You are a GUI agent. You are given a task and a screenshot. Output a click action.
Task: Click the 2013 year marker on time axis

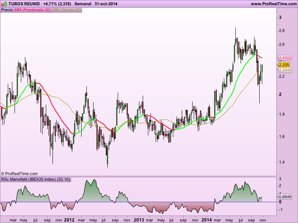pos(139,220)
